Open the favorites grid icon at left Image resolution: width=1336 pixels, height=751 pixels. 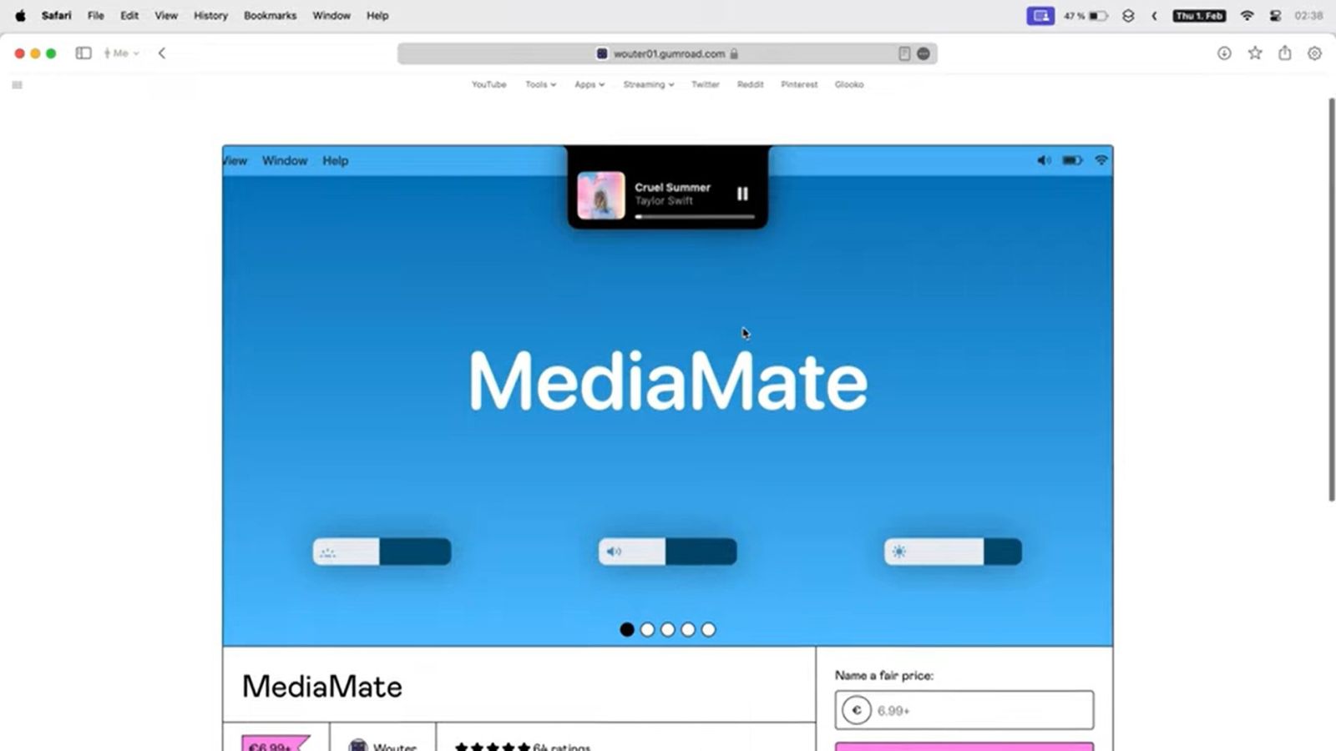pyautogui.click(x=17, y=84)
